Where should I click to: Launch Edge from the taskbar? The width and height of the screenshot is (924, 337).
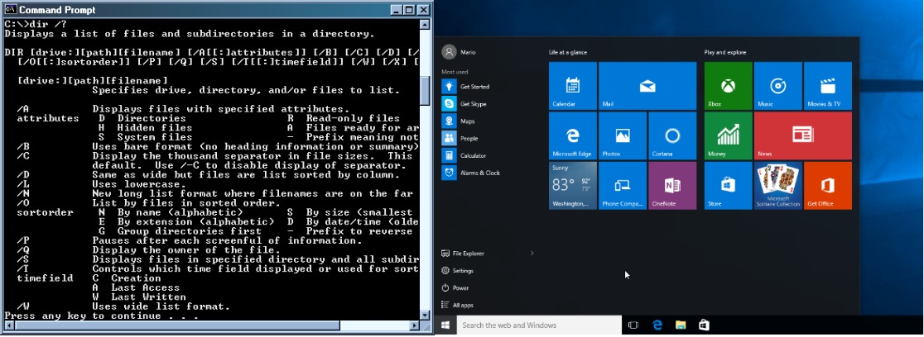(x=657, y=325)
